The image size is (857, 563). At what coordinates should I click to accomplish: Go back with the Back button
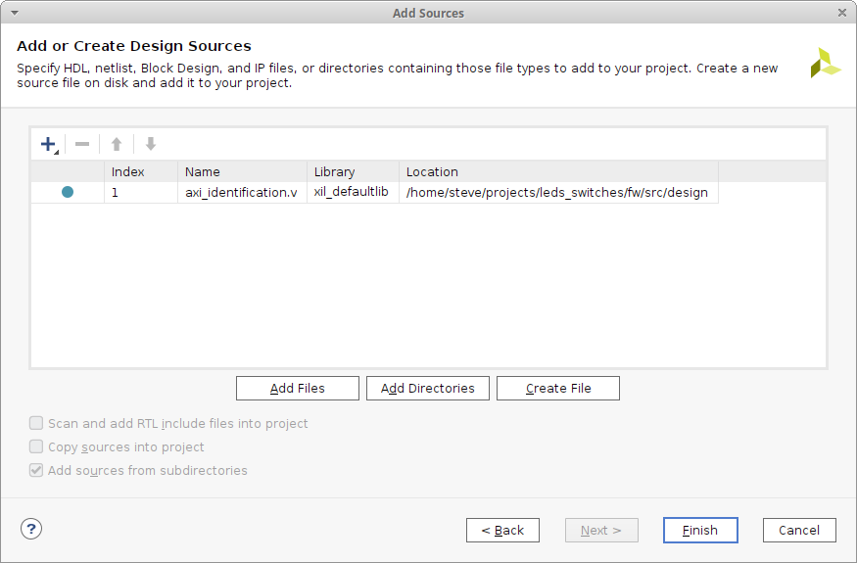tap(502, 531)
